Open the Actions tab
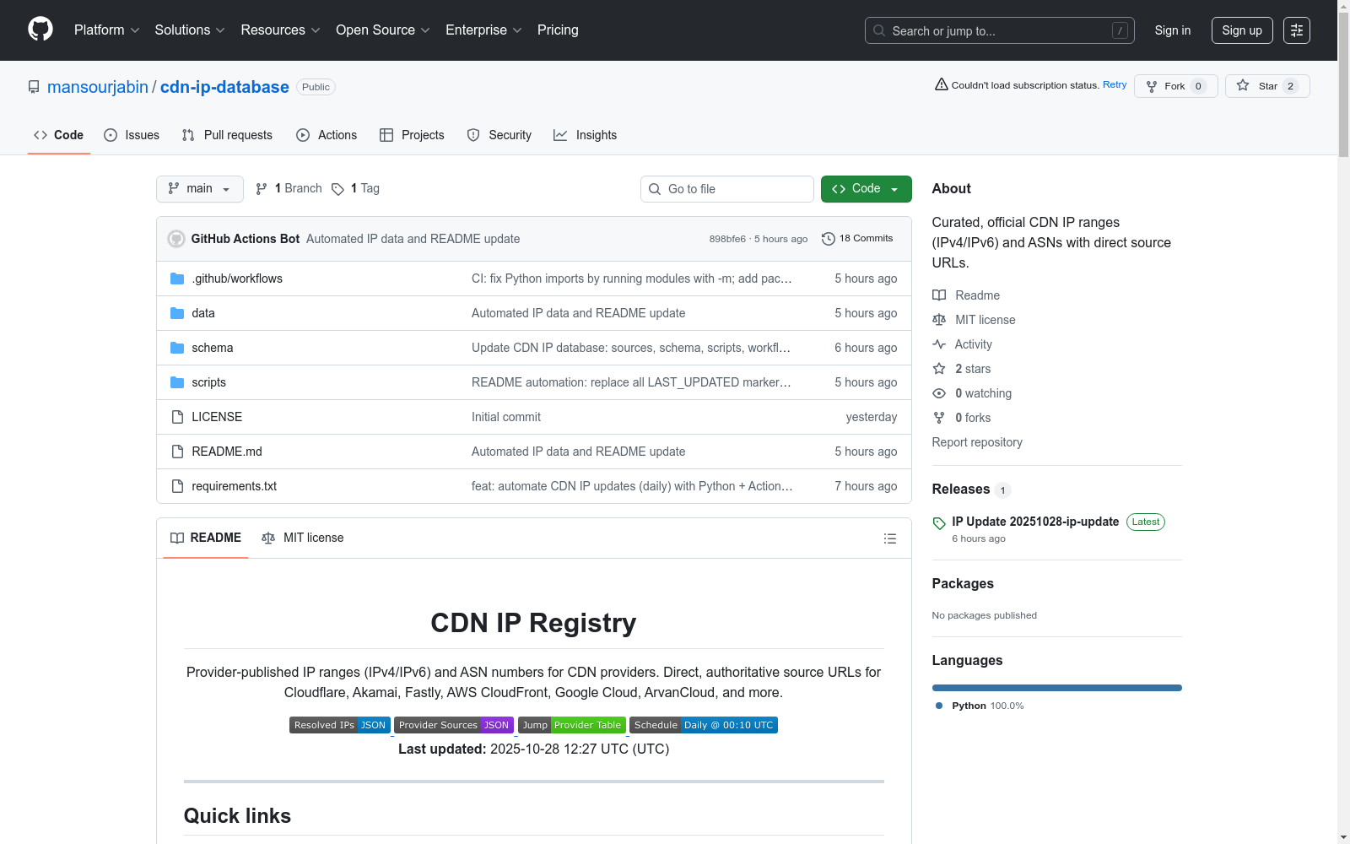Image resolution: width=1350 pixels, height=844 pixels. point(327,135)
